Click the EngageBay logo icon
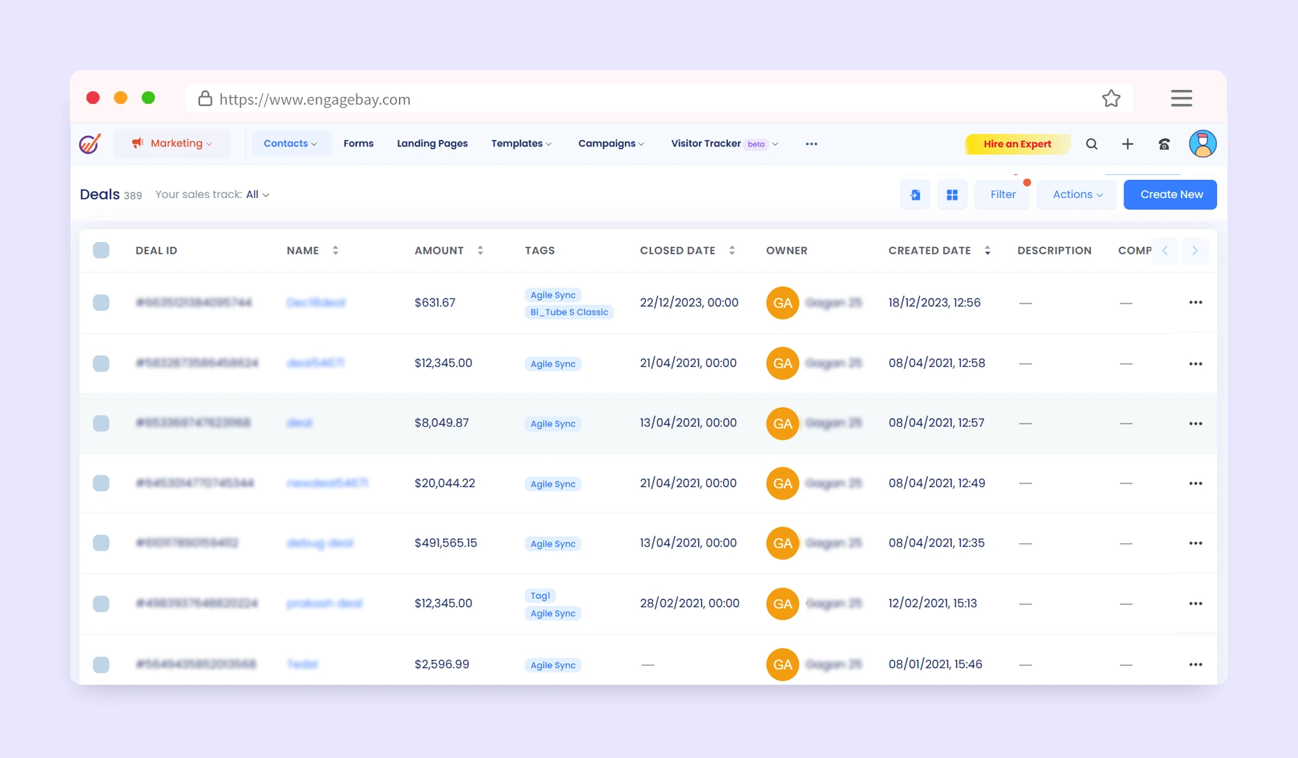1298x758 pixels. pyautogui.click(x=90, y=144)
